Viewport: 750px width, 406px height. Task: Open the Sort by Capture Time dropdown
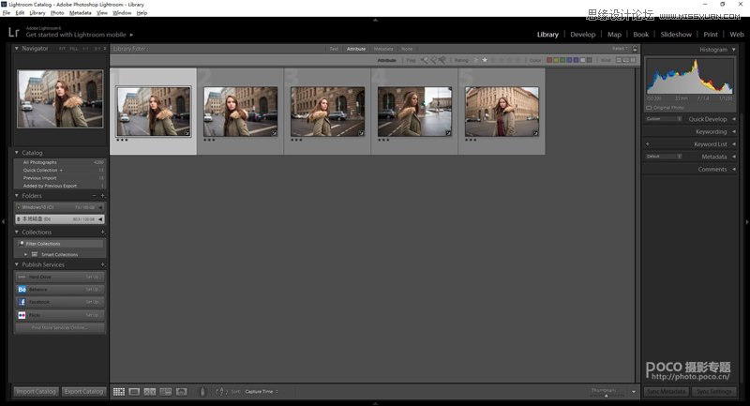click(x=261, y=391)
